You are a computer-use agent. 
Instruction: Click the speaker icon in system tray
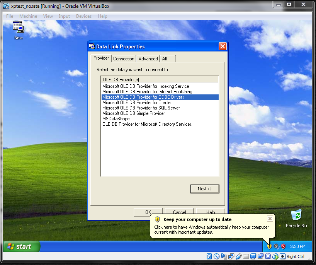click(x=276, y=246)
